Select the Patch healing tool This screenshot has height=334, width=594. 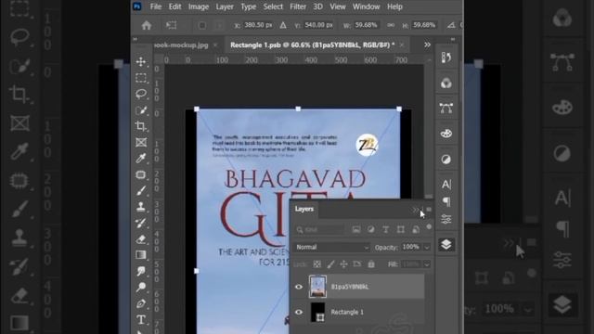pyautogui.click(x=141, y=174)
